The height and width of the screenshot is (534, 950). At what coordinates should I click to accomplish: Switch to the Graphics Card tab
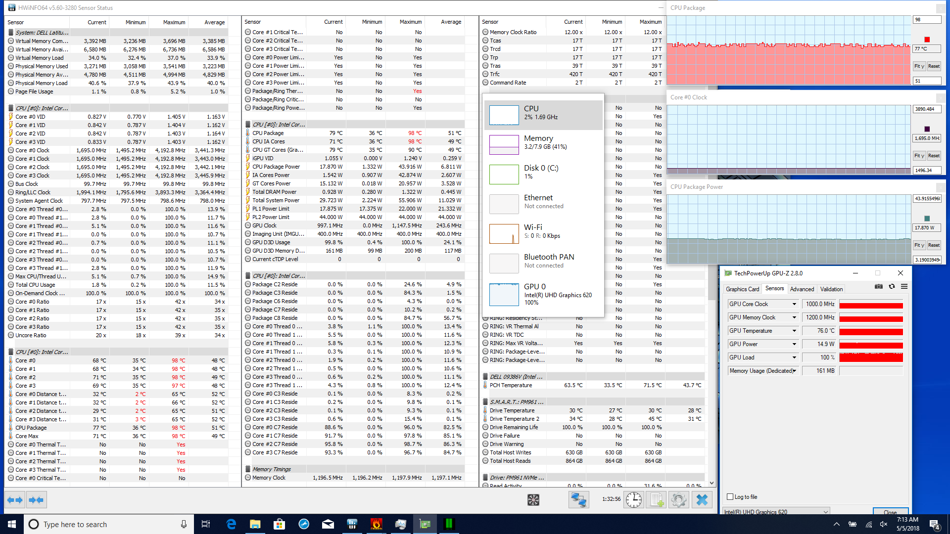(x=742, y=289)
